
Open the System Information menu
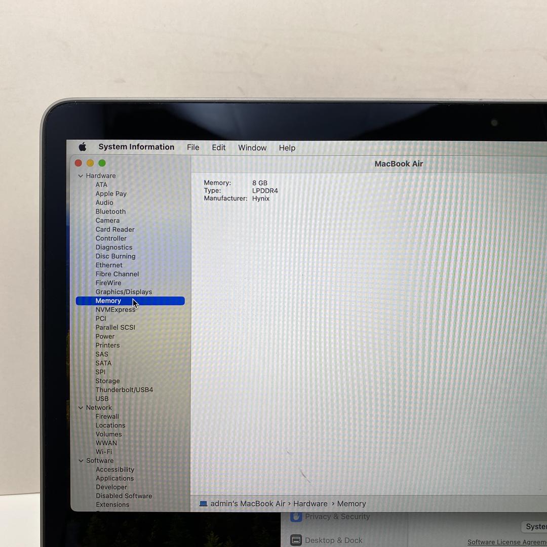coord(136,147)
